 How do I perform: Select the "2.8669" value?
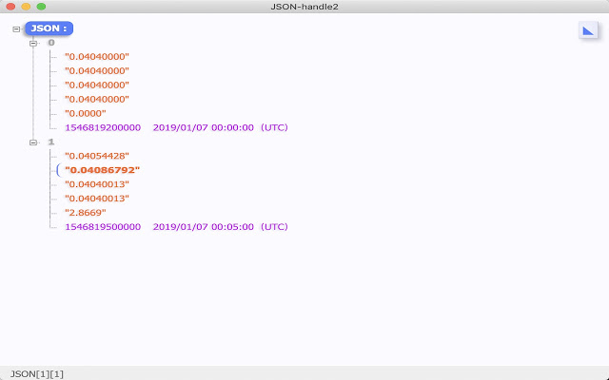pos(85,213)
